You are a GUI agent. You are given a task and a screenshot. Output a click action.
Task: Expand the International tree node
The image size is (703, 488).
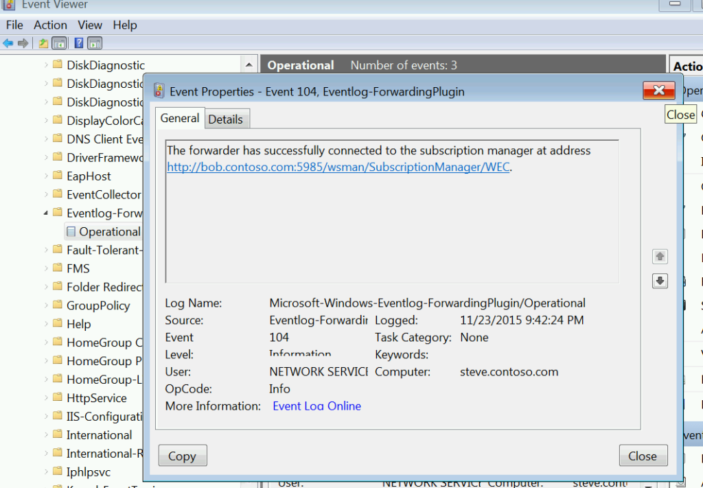pyautogui.click(x=46, y=434)
